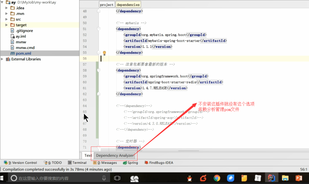This screenshot has height=184, width=309.
Task: Expand the .idea folder
Action: point(6,8)
